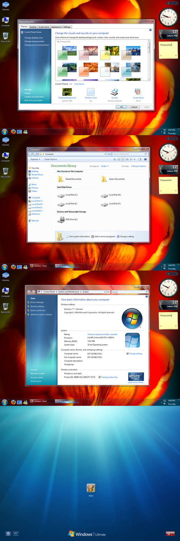Open Aizaz's Documents folder icon
This screenshot has height=541, width=180.
point(104,179)
